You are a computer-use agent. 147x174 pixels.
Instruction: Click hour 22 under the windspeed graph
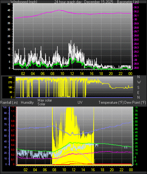(x=121, y=74)
